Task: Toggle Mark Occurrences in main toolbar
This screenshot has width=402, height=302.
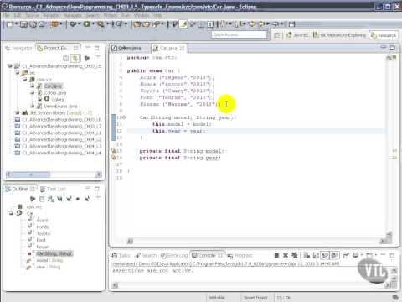Action: coord(183,24)
